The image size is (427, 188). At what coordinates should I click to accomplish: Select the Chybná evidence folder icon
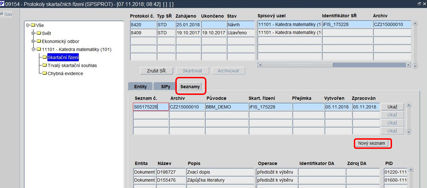coord(45,73)
